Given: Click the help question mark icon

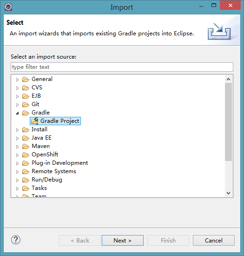Looking at the screenshot, I should coord(16,240).
